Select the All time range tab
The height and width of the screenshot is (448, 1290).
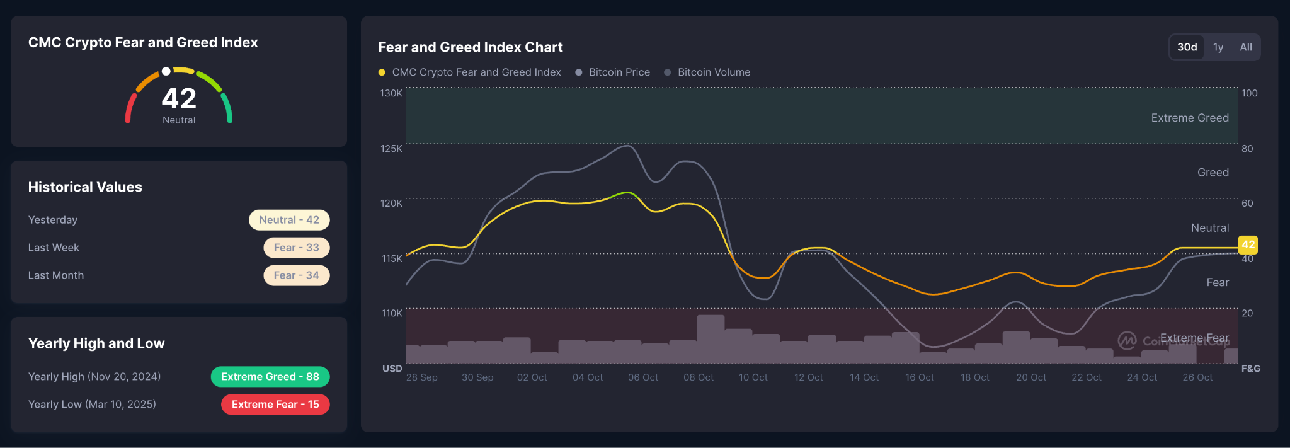(1245, 47)
